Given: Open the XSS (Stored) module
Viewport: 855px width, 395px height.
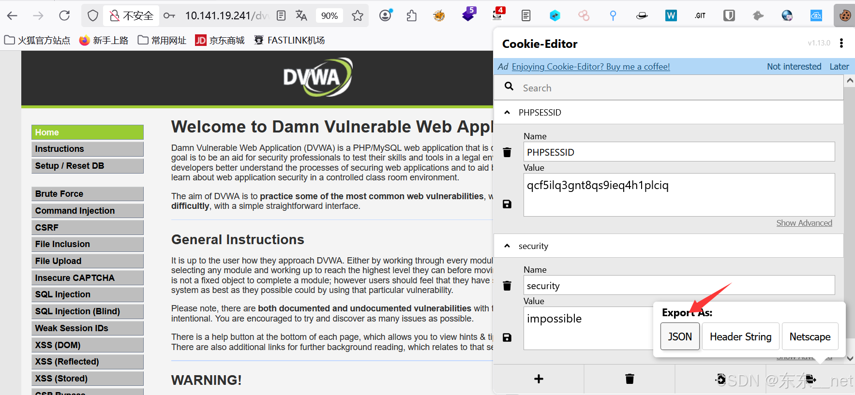Looking at the screenshot, I should click(x=88, y=379).
